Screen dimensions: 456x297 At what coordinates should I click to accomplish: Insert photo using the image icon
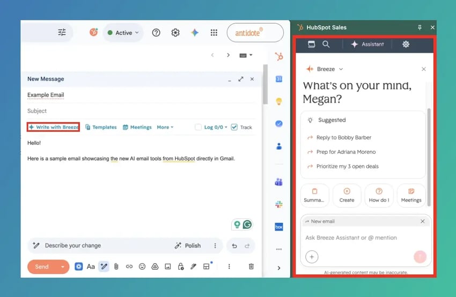168,266
